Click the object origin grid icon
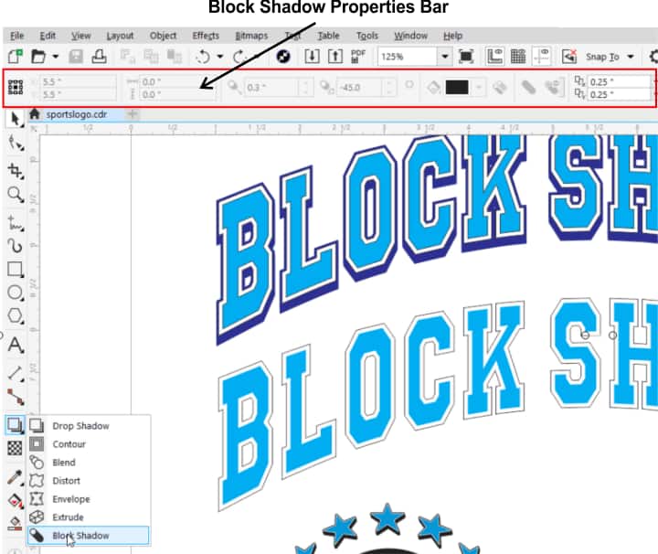The width and height of the screenshot is (658, 554). (x=16, y=87)
